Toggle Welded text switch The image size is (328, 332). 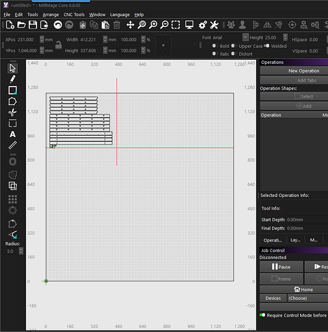coord(267,46)
